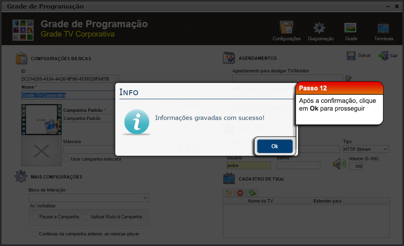This screenshot has height=246, width=404.
Task: Add a new TV in Cadastro de TV(s)
Action: click(x=228, y=192)
